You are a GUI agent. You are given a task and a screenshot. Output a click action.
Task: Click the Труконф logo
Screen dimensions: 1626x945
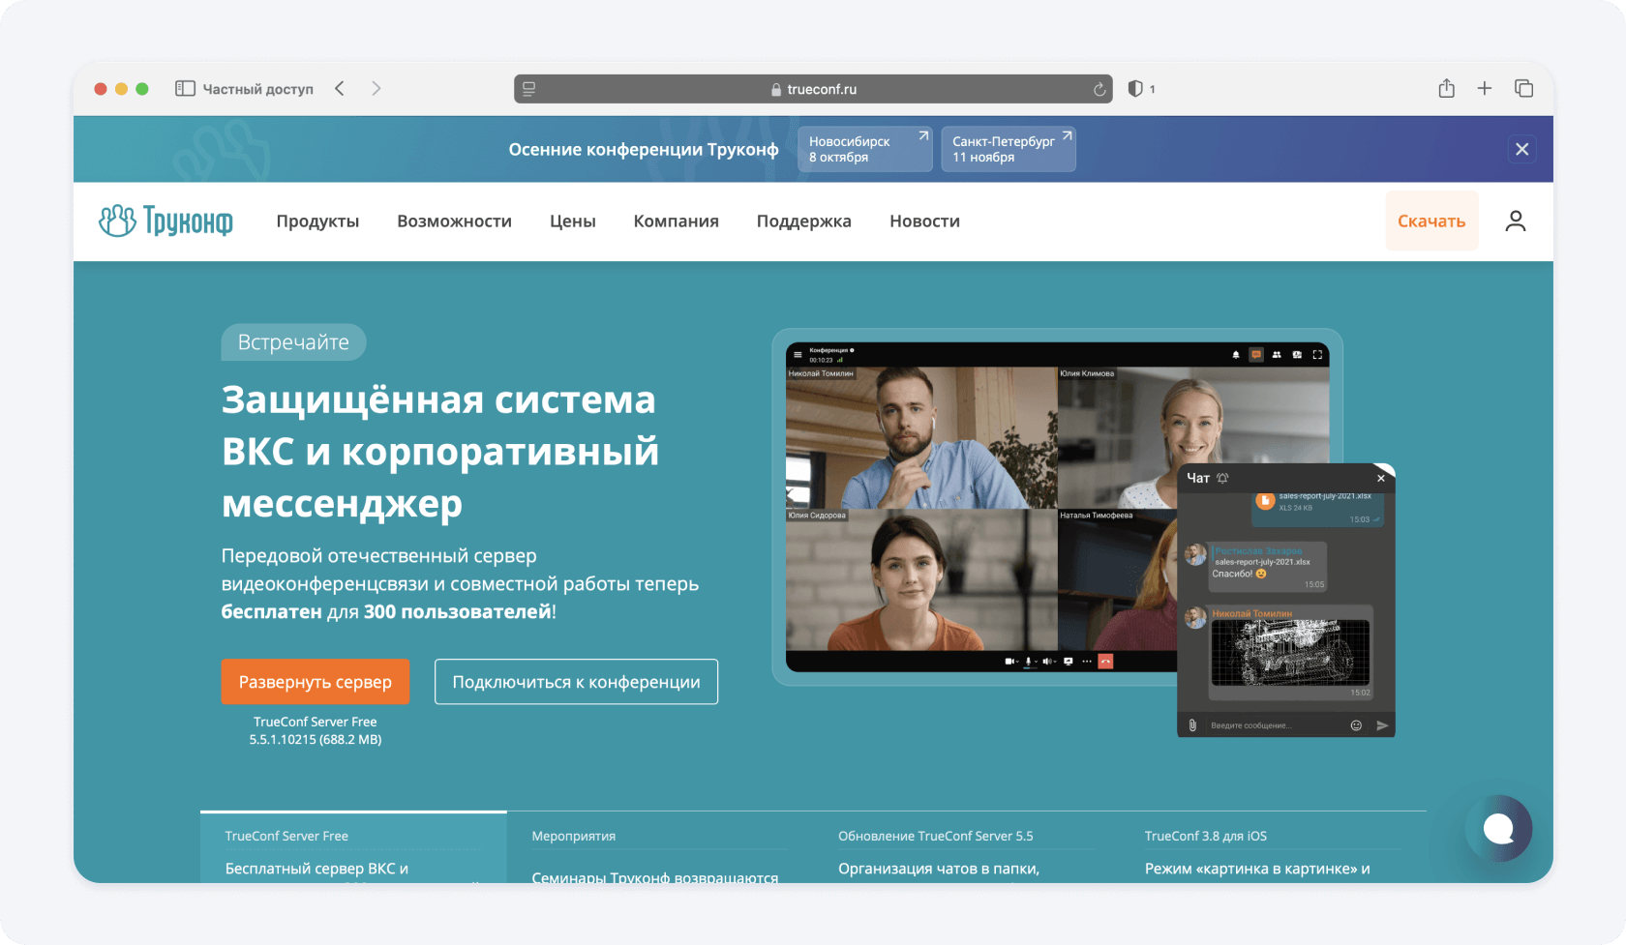[x=166, y=221]
